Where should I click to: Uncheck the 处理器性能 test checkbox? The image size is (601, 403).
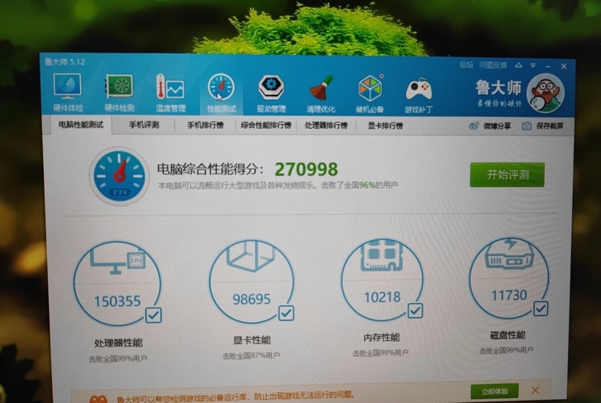[154, 315]
